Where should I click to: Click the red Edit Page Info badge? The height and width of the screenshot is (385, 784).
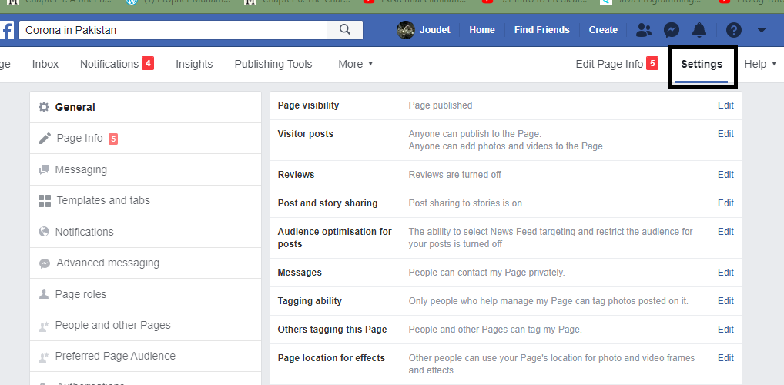(652, 63)
